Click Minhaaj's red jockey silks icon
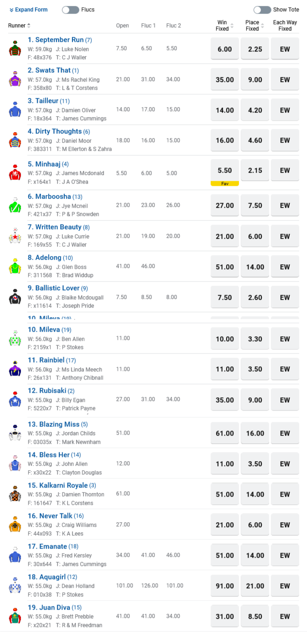The height and width of the screenshot is (637, 307). point(15,173)
